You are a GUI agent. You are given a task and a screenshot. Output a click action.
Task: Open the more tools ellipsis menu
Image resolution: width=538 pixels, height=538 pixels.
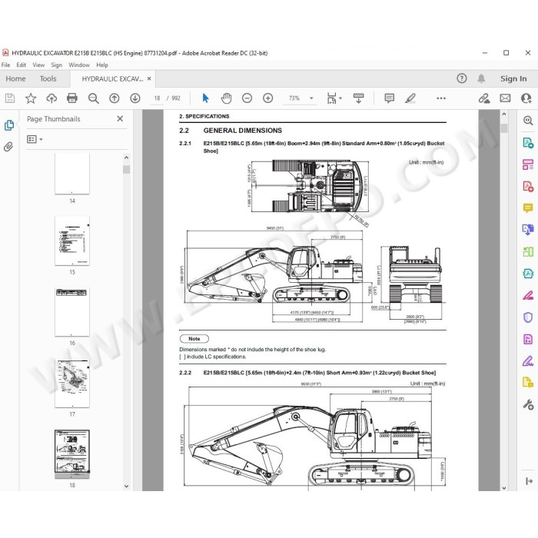tap(441, 98)
